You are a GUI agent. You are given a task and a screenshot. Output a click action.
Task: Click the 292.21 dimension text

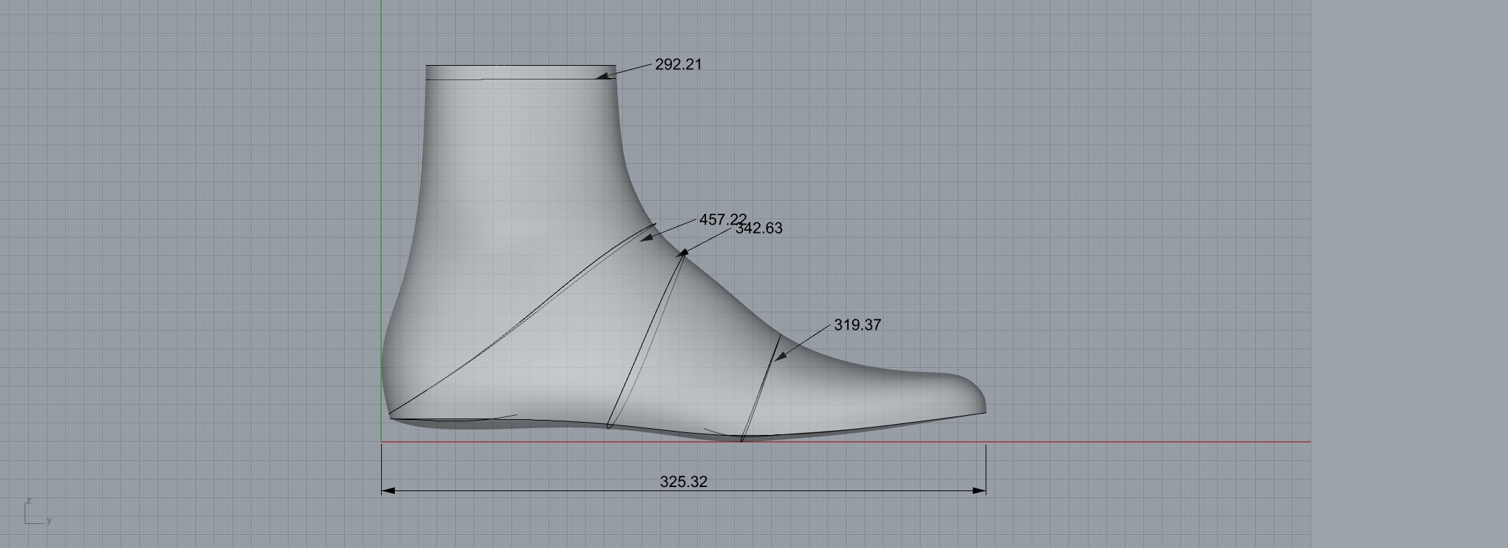[678, 64]
